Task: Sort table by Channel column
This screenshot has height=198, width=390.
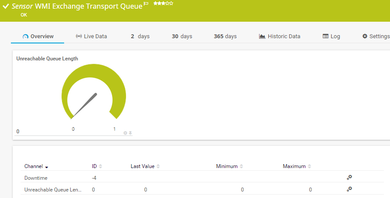Action: pos(36,166)
